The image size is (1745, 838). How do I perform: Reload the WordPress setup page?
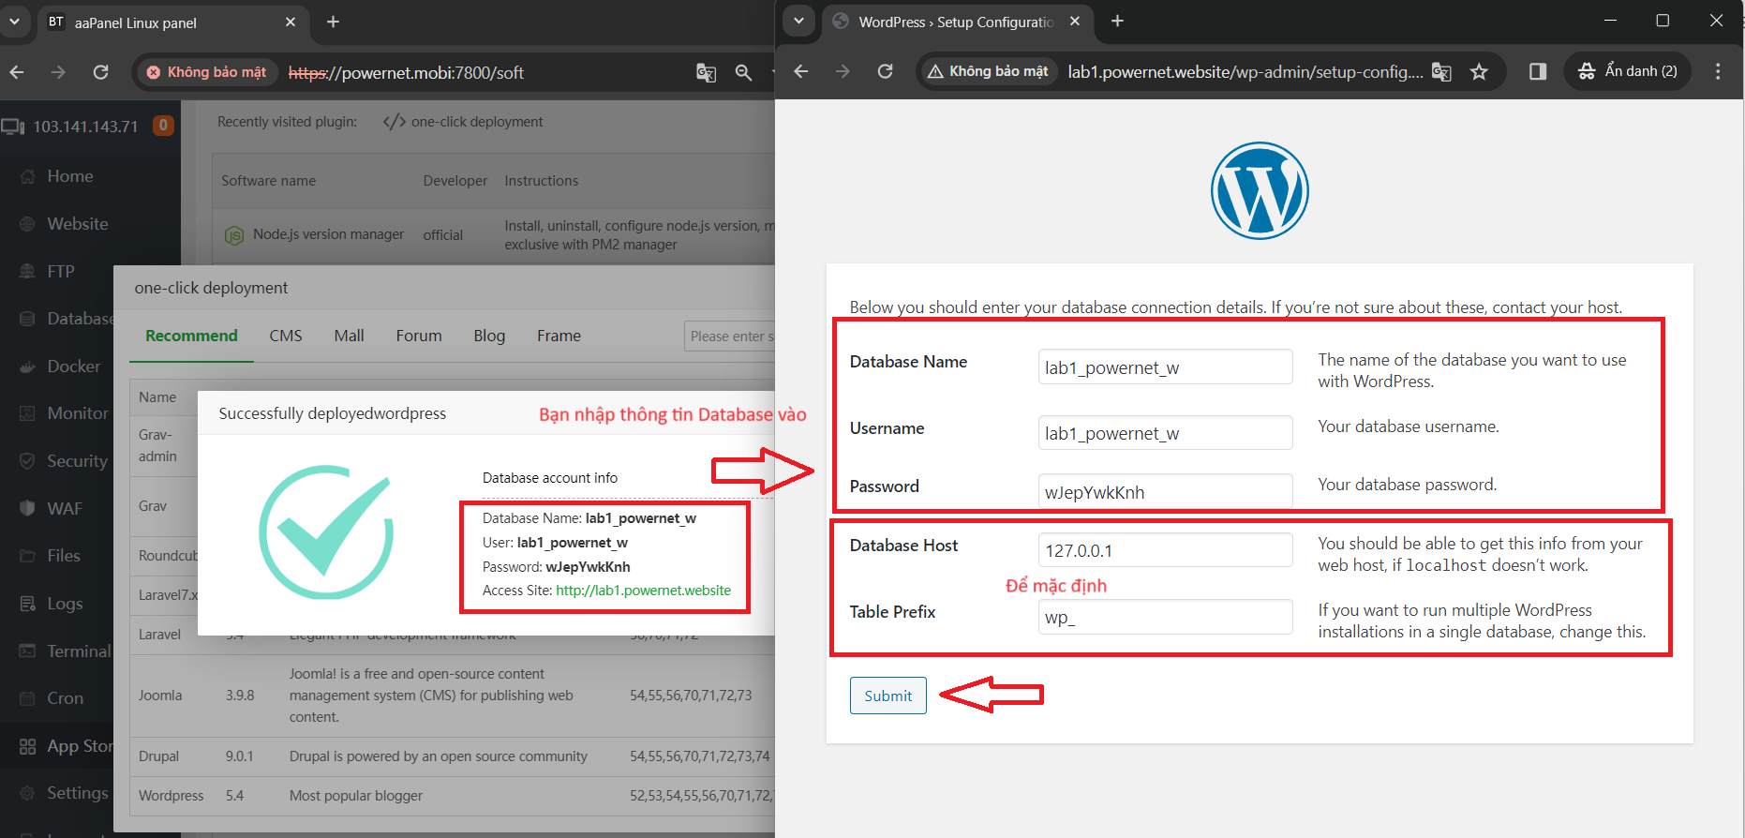pyautogui.click(x=885, y=72)
